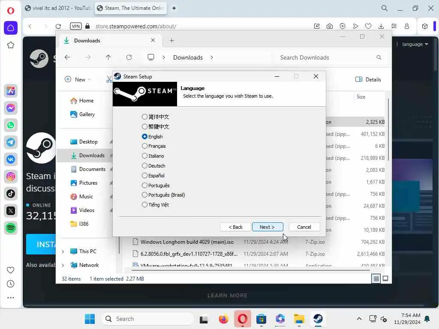Open sidebar more options (three dots)
This screenshot has height=329, width=439.
click(10, 298)
